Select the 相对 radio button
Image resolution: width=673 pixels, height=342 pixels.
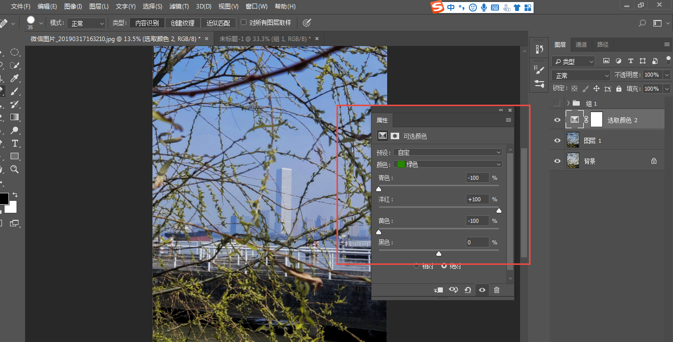(417, 266)
